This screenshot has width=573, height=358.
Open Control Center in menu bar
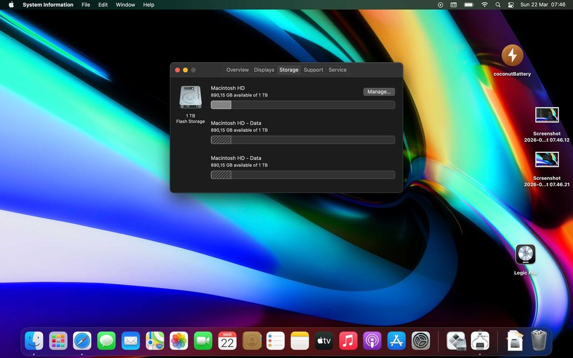point(511,5)
